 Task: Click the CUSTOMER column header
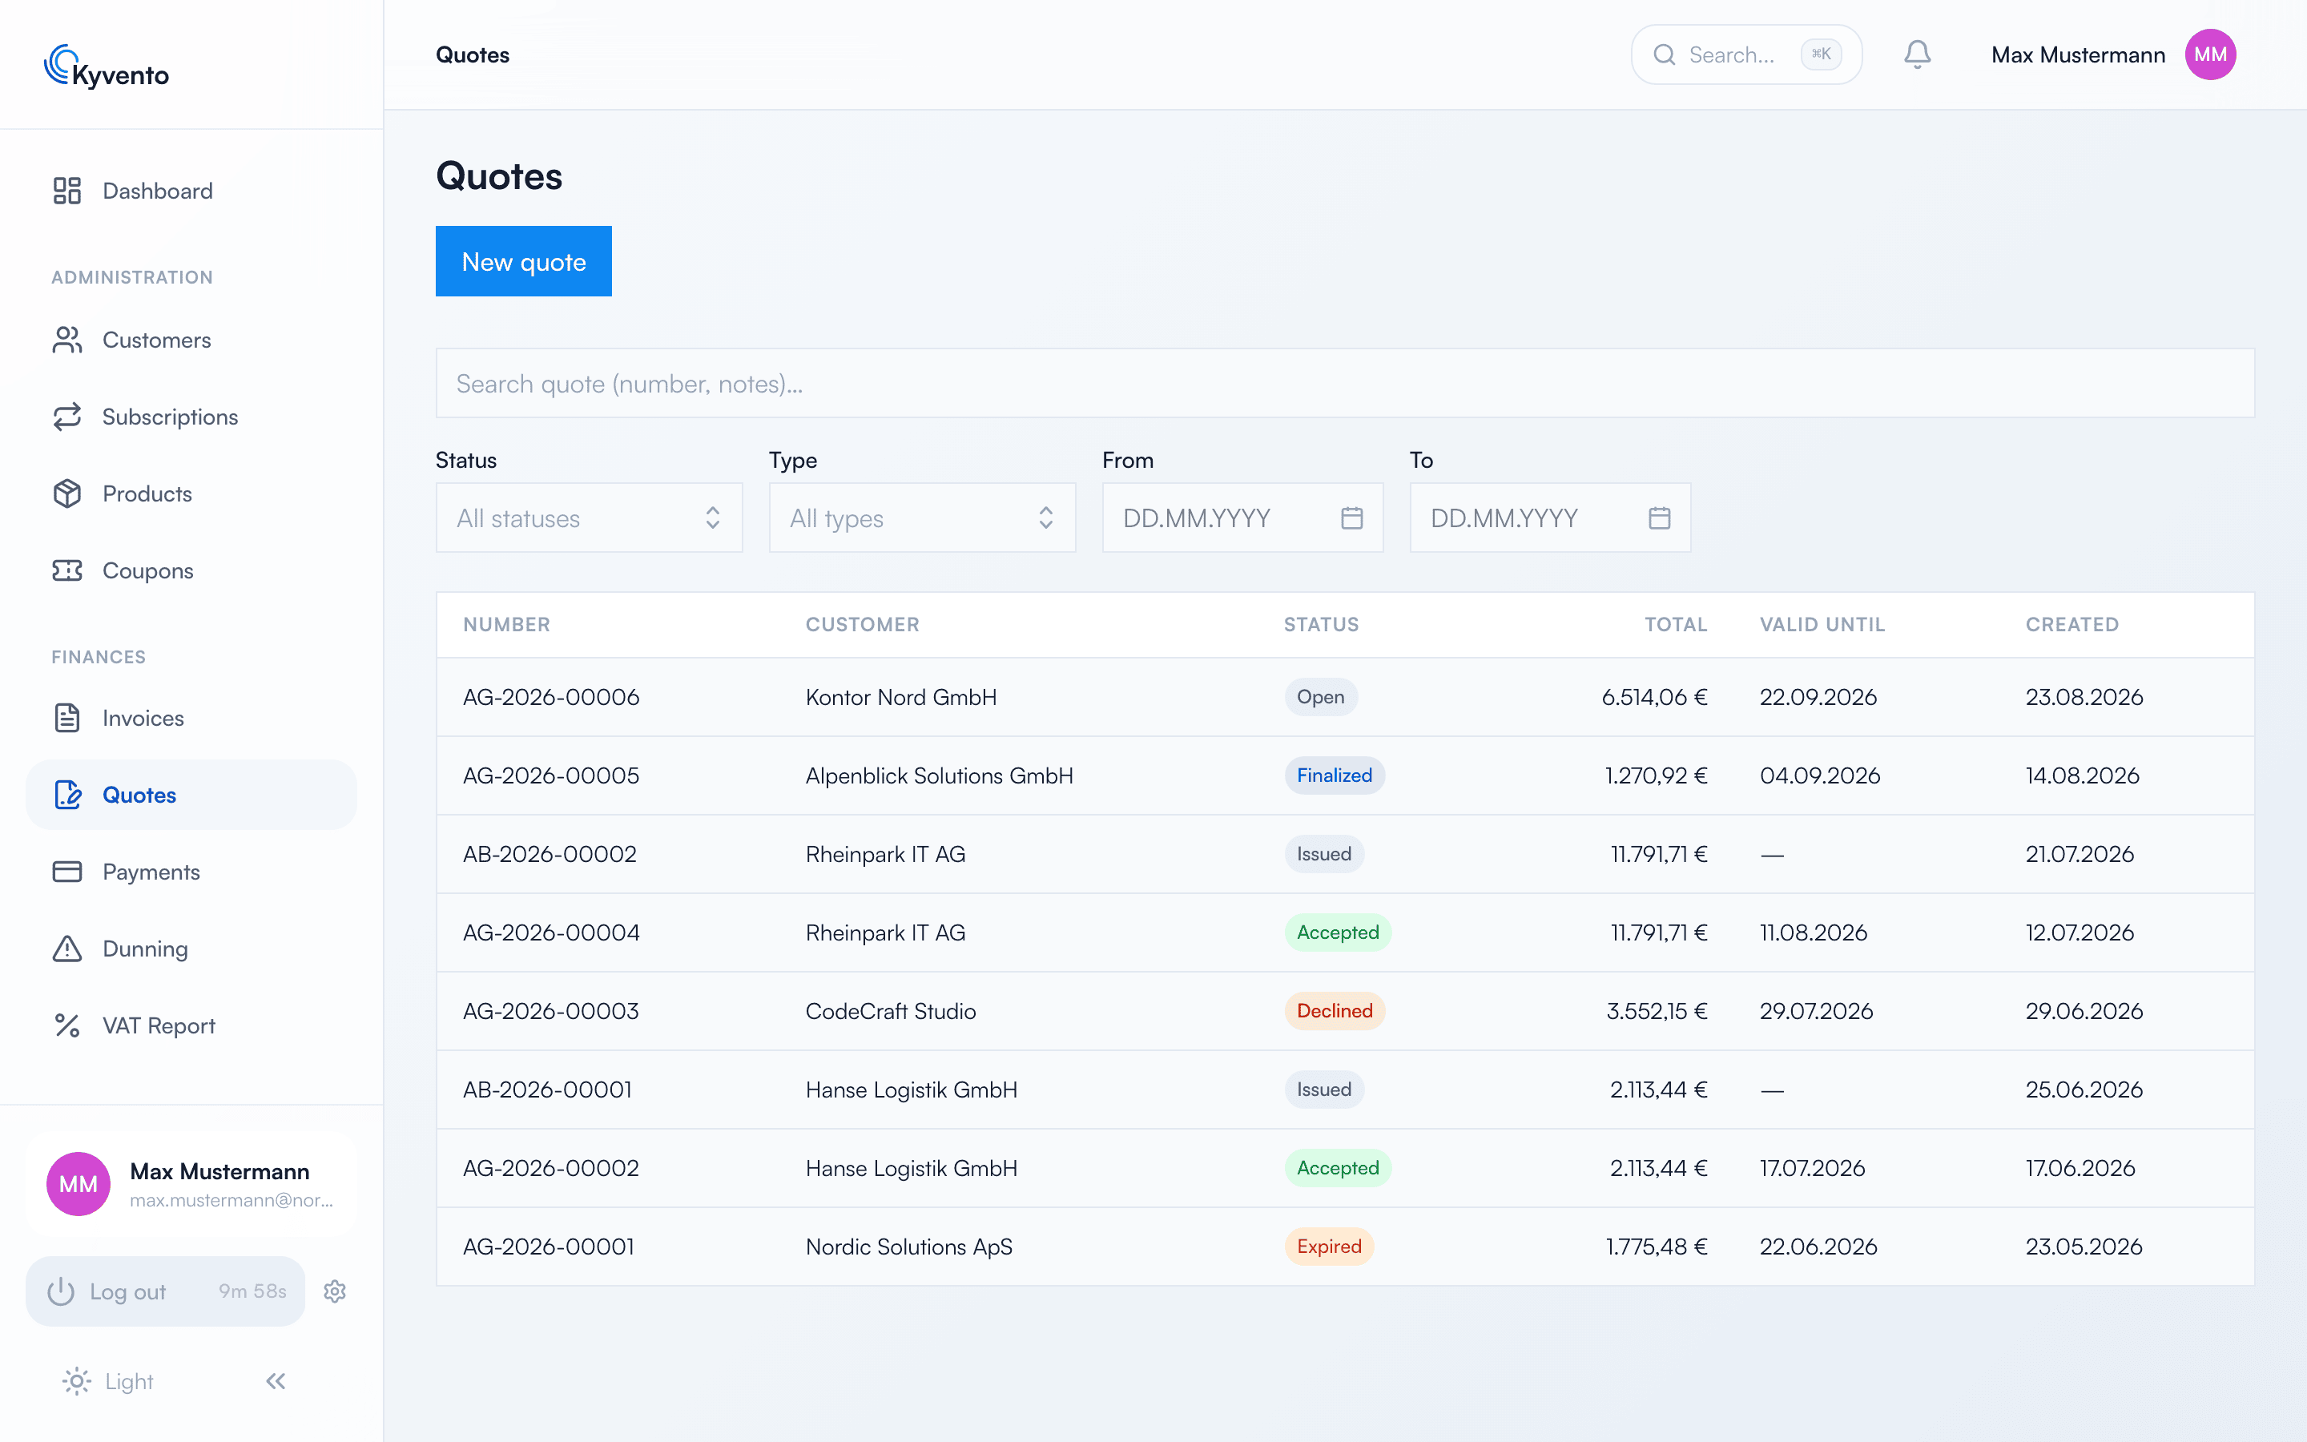[x=862, y=625]
